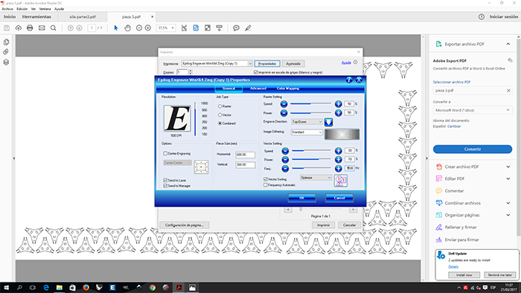Collapse Exportar archivo PDF section
This screenshot has height=293, width=521.
[508, 44]
